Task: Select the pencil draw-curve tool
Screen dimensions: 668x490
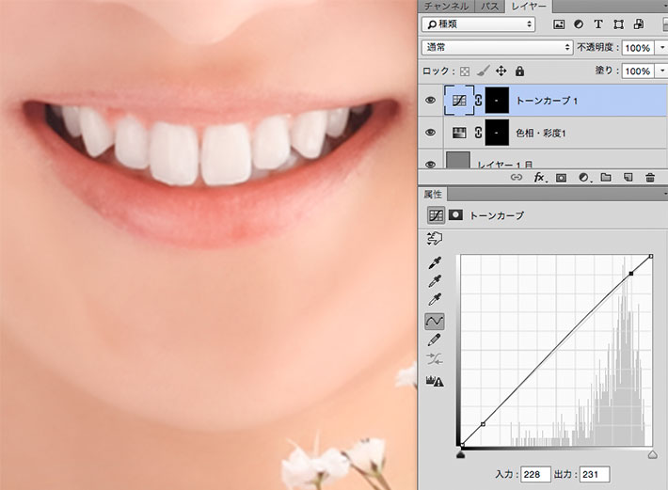Action: click(435, 340)
